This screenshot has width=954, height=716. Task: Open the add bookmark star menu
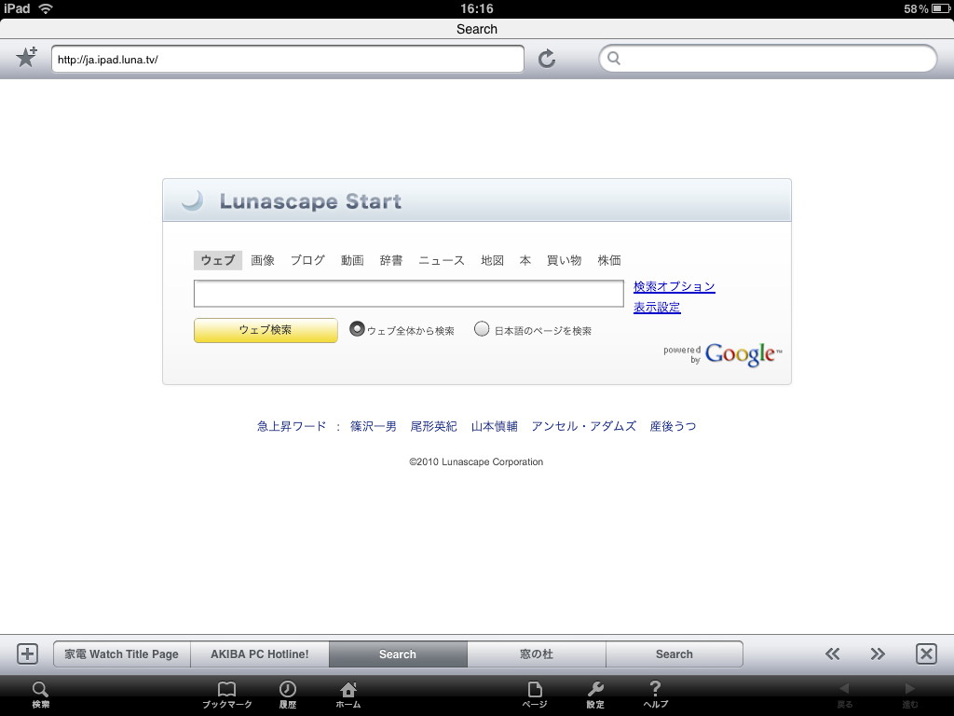[x=25, y=58]
